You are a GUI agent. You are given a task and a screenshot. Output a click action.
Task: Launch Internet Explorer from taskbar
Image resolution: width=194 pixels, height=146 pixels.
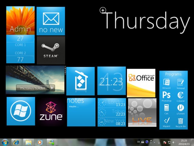tap(16, 142)
